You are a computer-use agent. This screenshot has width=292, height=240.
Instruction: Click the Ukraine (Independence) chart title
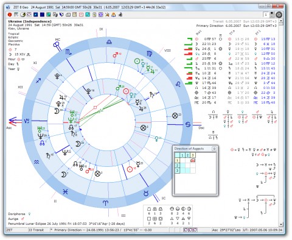point(30,21)
